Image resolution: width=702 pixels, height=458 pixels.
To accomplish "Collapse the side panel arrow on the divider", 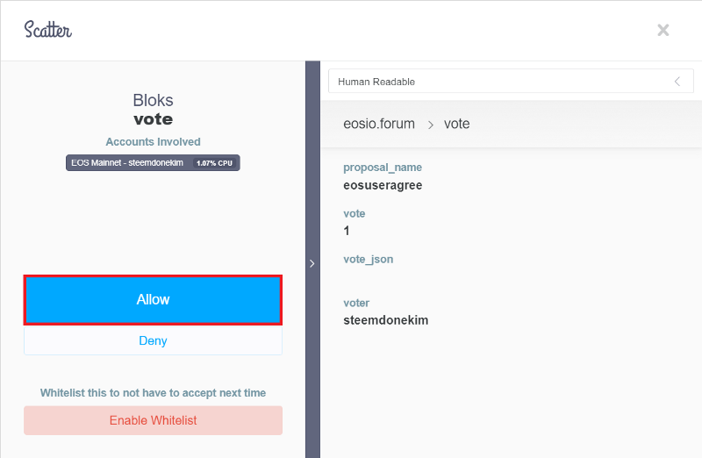I will click(312, 264).
